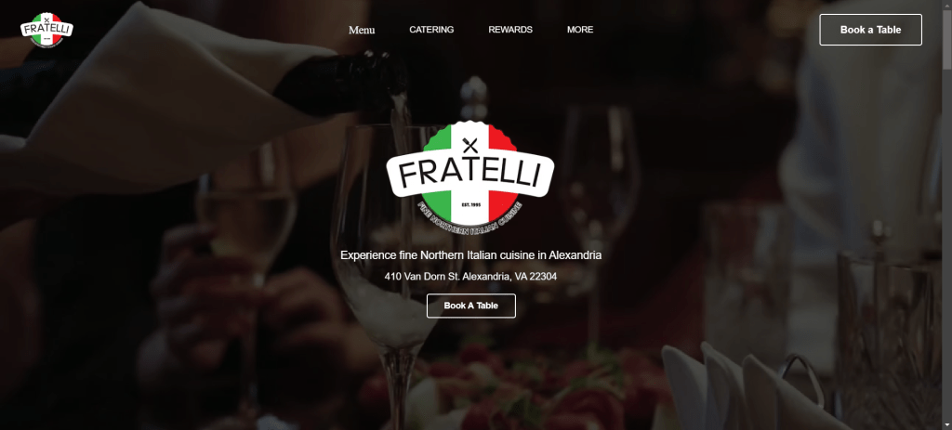Expand the MORE navigation dropdown
952x430 pixels.
point(580,29)
